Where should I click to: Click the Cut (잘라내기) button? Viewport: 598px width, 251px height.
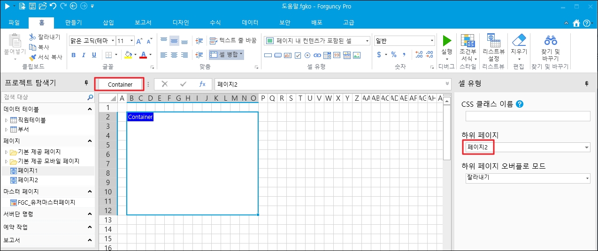(x=45, y=37)
